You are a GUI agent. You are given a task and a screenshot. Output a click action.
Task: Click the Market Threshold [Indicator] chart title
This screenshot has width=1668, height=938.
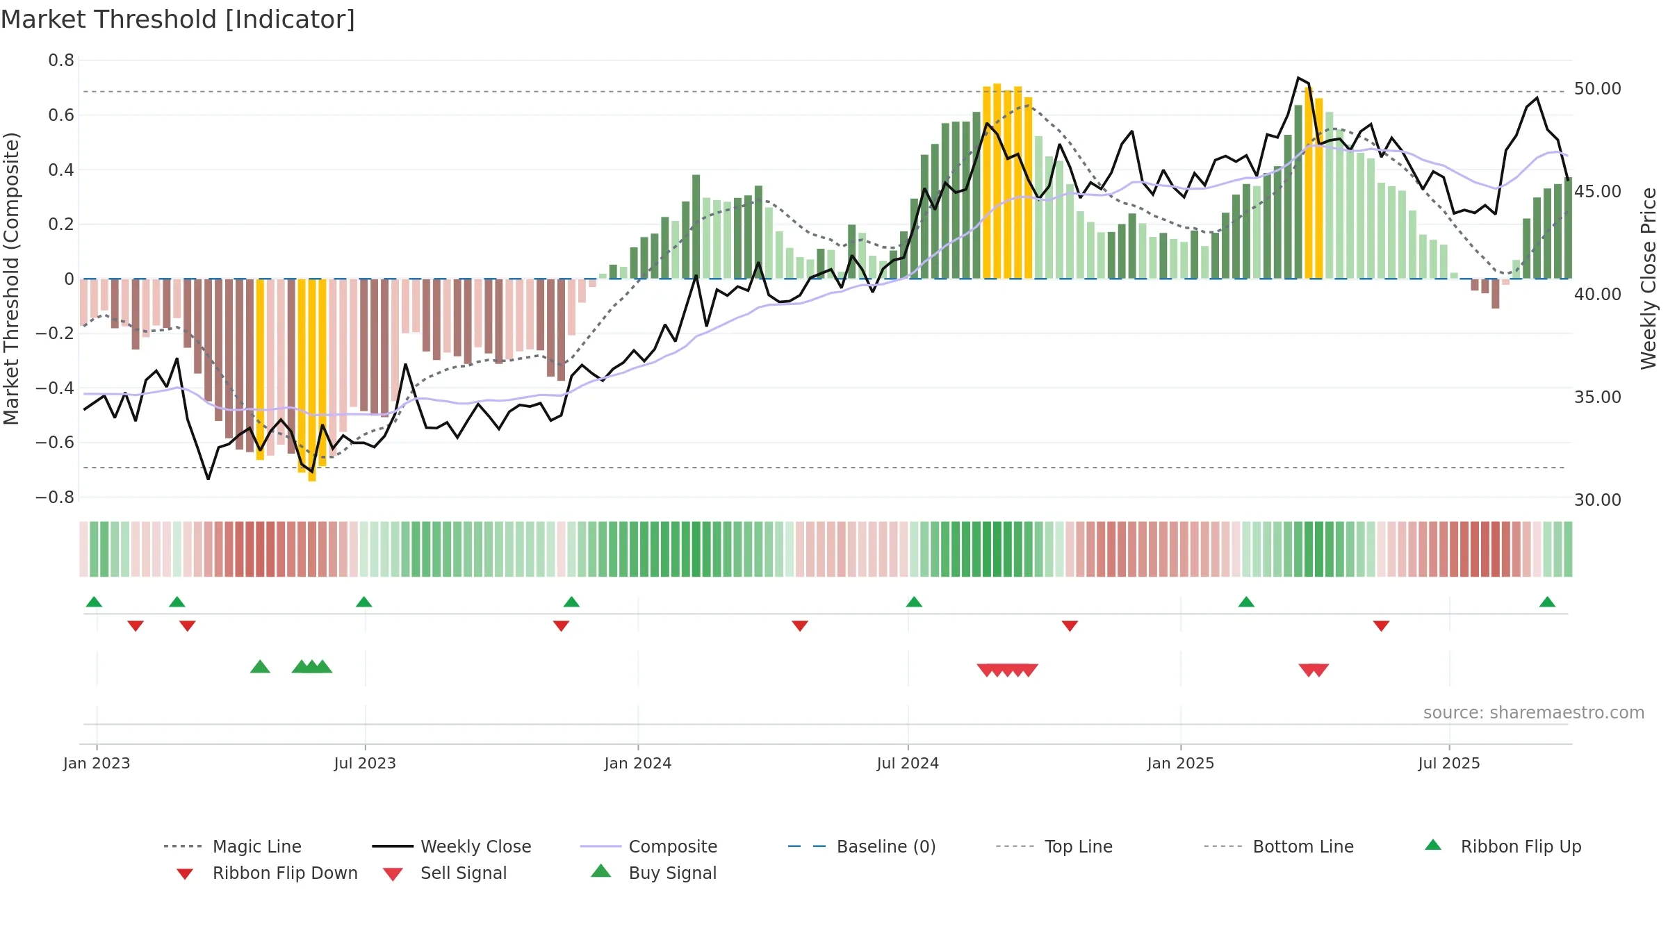[178, 19]
